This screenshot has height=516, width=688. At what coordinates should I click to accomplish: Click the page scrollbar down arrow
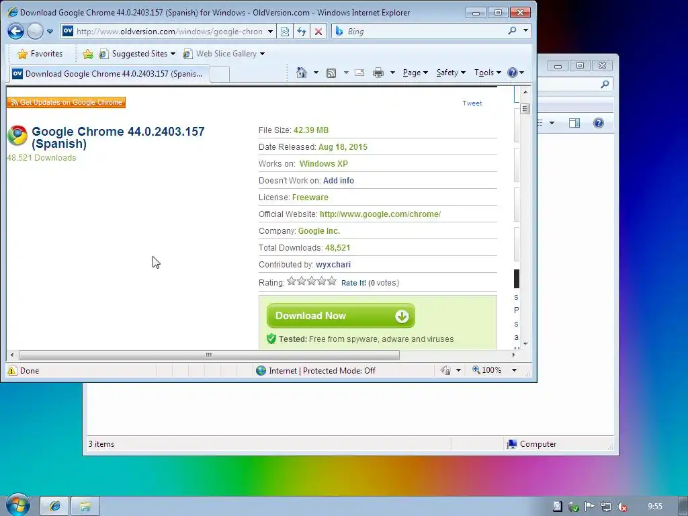click(x=525, y=343)
